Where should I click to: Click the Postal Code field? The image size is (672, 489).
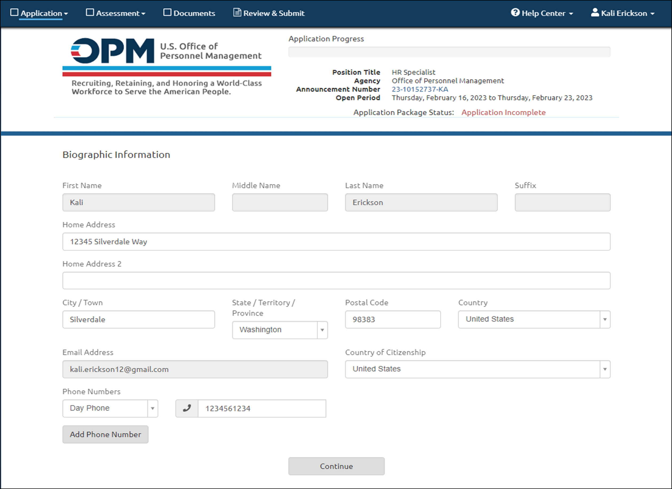click(x=393, y=319)
